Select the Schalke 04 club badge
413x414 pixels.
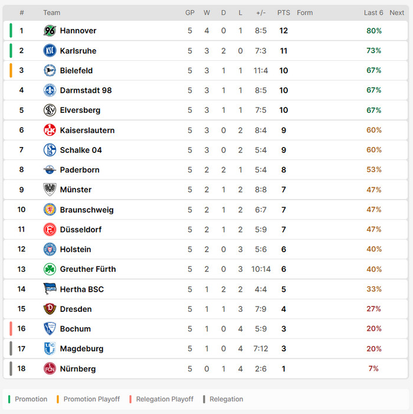(50, 150)
